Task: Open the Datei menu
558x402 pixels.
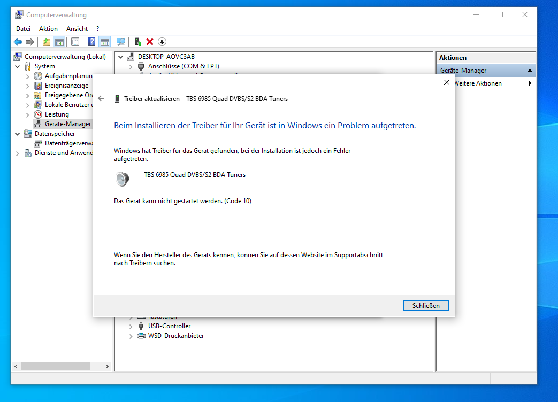Action: (23, 29)
